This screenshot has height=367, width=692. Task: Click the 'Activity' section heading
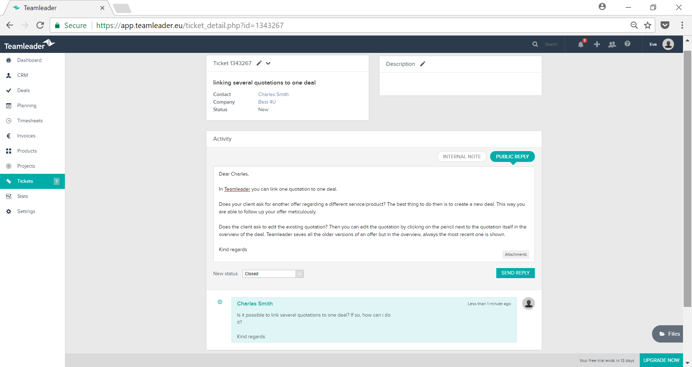[222, 139]
